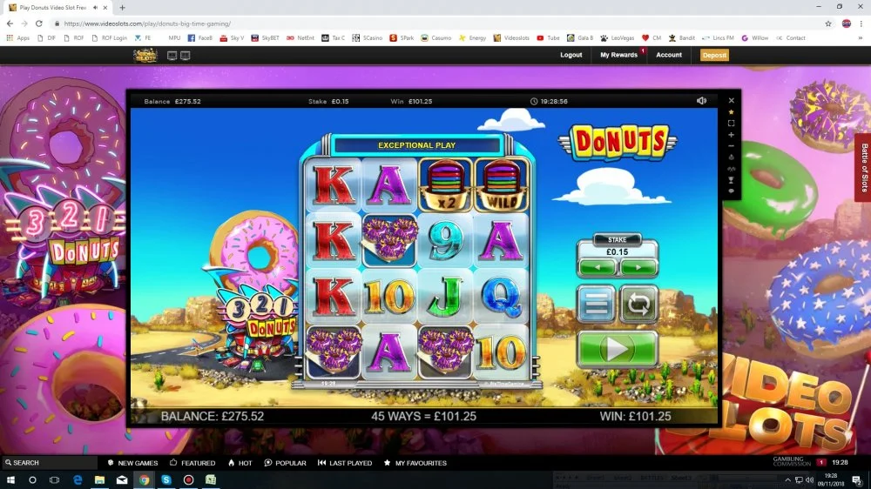Click the Gambling Commission logo
The image size is (871, 489).
click(x=792, y=462)
